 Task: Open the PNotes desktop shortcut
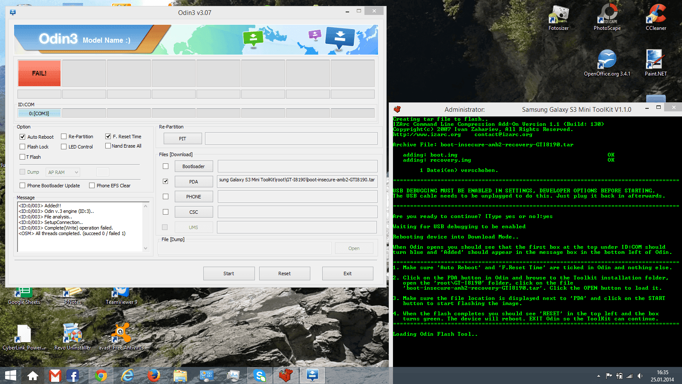pos(73,297)
